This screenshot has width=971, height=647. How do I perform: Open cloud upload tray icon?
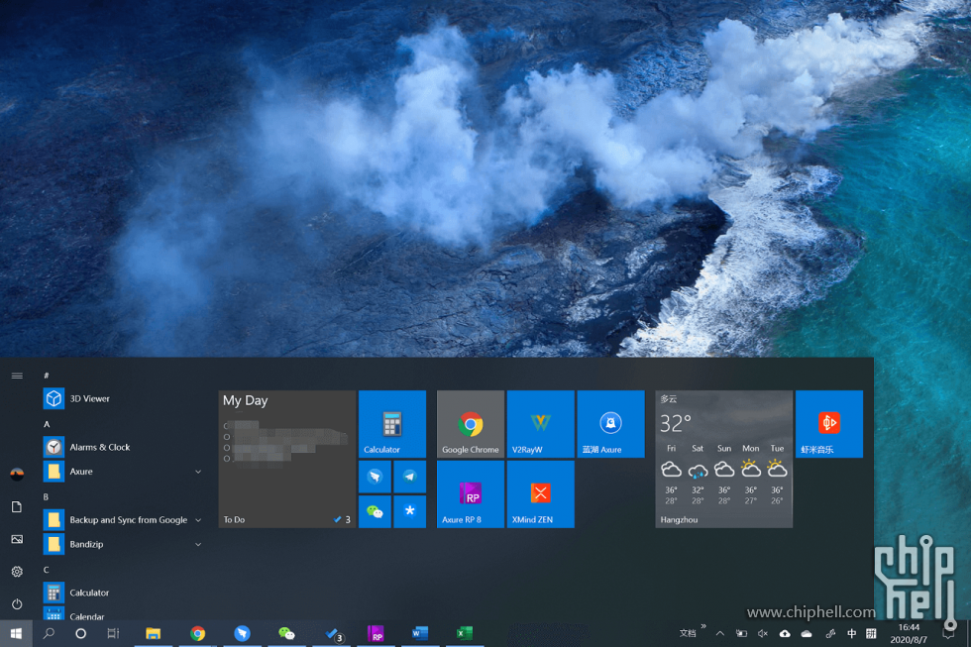click(785, 633)
